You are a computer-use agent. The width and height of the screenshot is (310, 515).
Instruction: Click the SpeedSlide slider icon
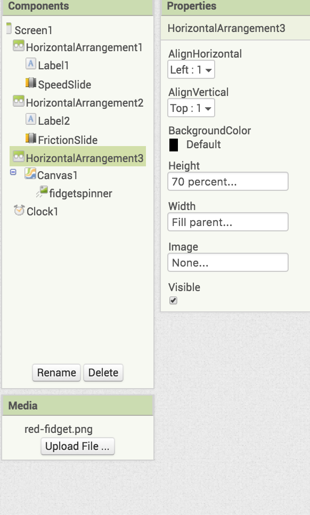click(x=30, y=83)
